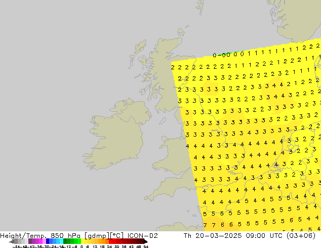Select the pure yellow 0°C legend swatch

tap(83, 241)
